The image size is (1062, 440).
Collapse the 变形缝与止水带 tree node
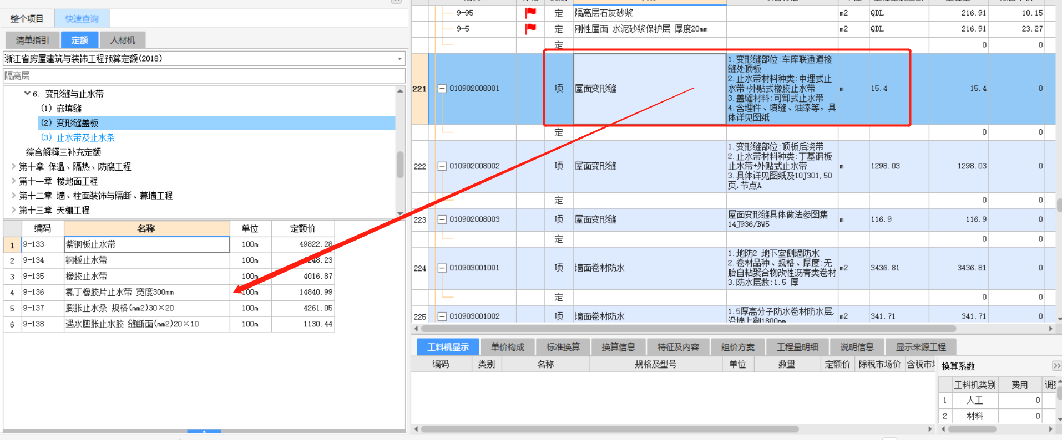(27, 94)
